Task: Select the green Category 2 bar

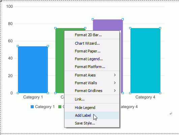Action: coord(60,61)
